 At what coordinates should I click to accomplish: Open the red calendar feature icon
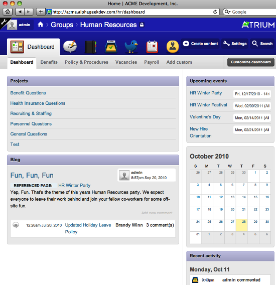pos(153,47)
